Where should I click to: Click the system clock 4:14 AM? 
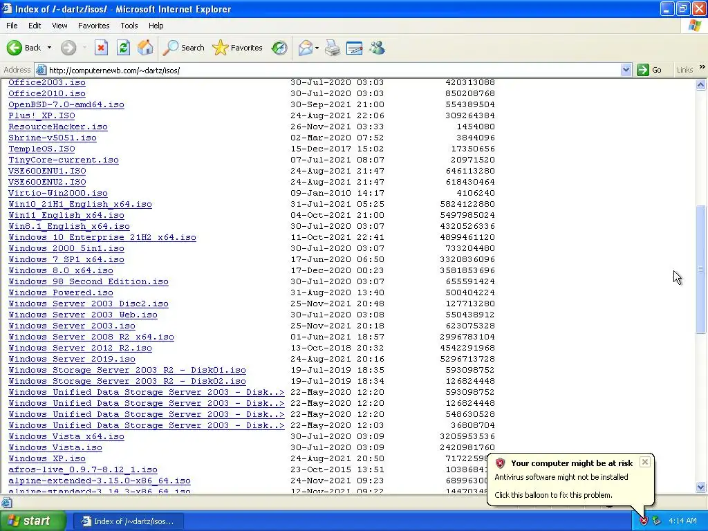pyautogui.click(x=682, y=521)
